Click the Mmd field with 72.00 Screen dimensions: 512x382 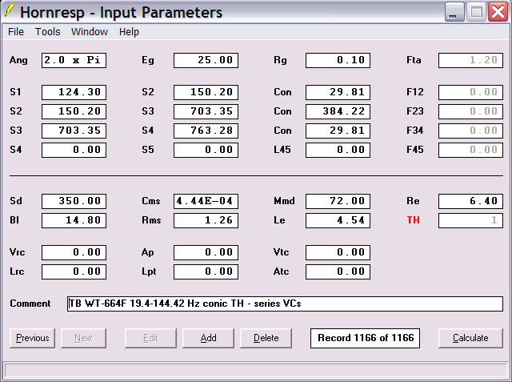tap(338, 201)
